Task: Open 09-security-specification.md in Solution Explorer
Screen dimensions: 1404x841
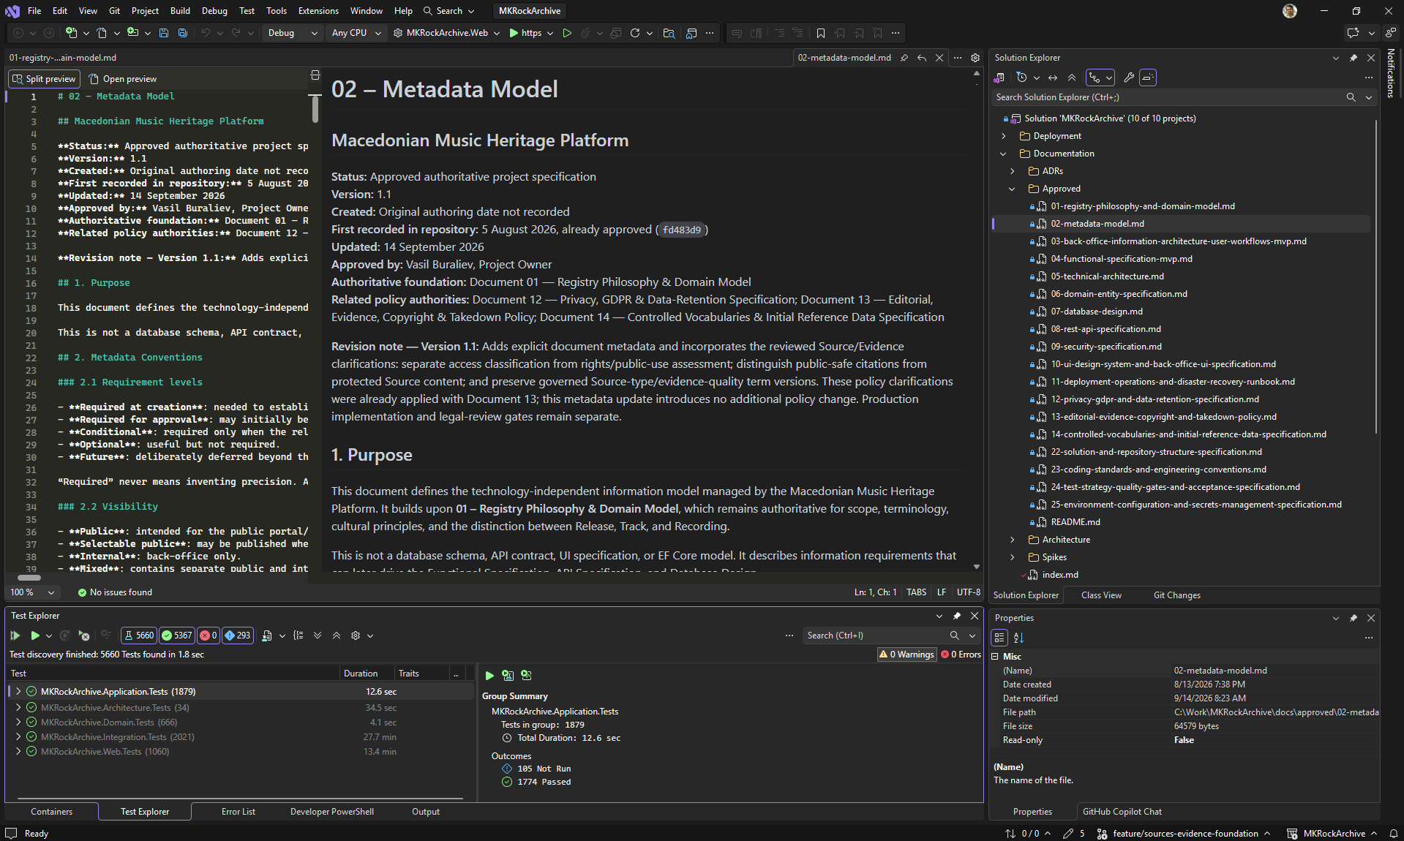Action: [1105, 347]
